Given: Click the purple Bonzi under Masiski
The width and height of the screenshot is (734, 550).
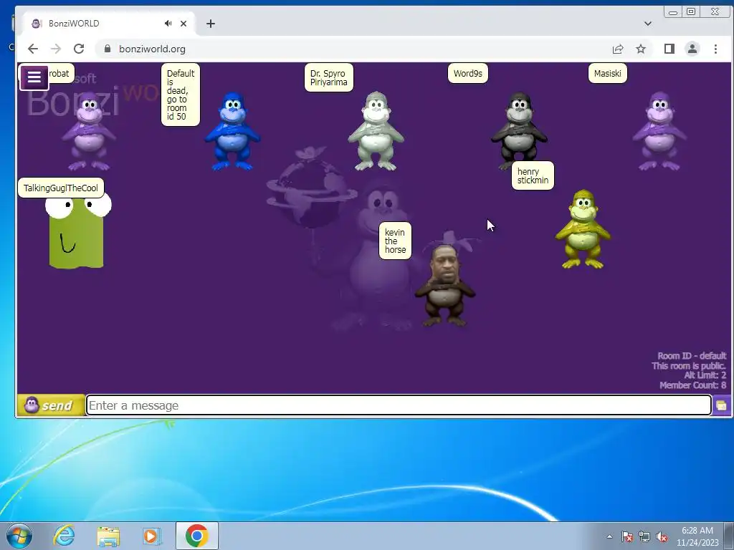Looking at the screenshot, I should [659, 132].
